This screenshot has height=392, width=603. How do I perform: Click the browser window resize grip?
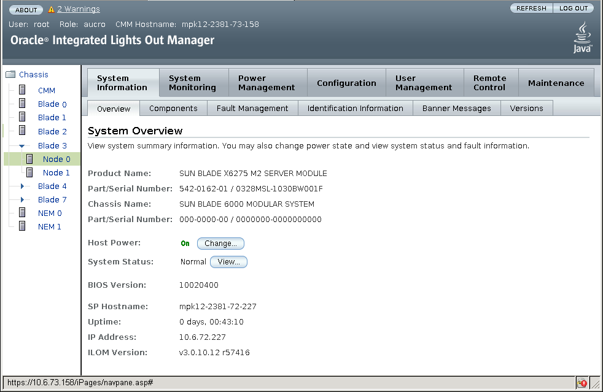595,383
